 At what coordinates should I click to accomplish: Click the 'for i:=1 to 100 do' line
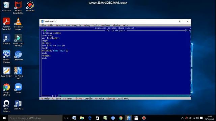(53, 46)
